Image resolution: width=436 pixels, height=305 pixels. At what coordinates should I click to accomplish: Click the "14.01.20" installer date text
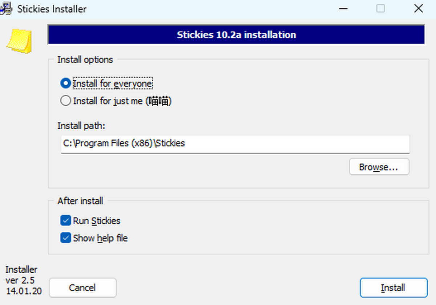[24, 291]
